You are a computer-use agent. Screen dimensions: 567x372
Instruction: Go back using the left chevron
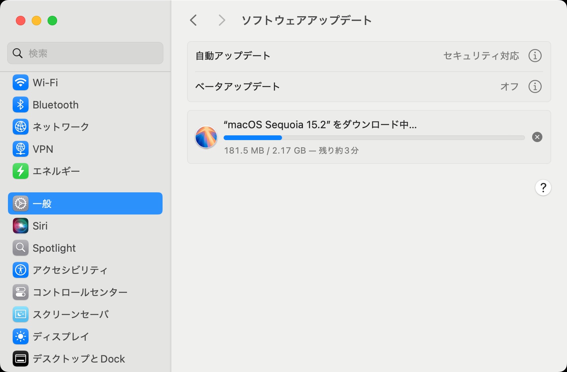point(193,20)
